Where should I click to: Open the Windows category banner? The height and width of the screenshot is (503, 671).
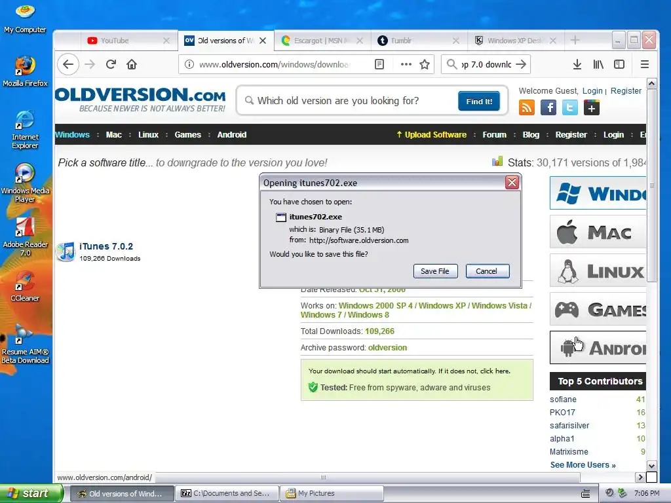(598, 193)
